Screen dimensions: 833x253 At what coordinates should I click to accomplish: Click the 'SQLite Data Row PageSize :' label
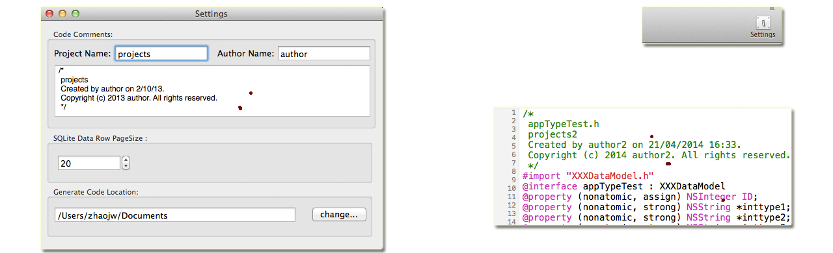[x=100, y=138]
